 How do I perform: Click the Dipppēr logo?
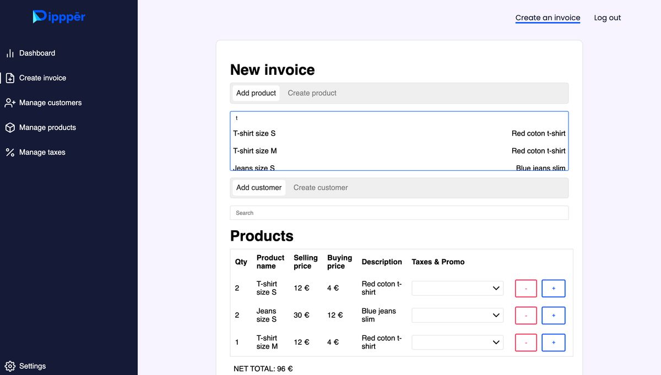[59, 17]
